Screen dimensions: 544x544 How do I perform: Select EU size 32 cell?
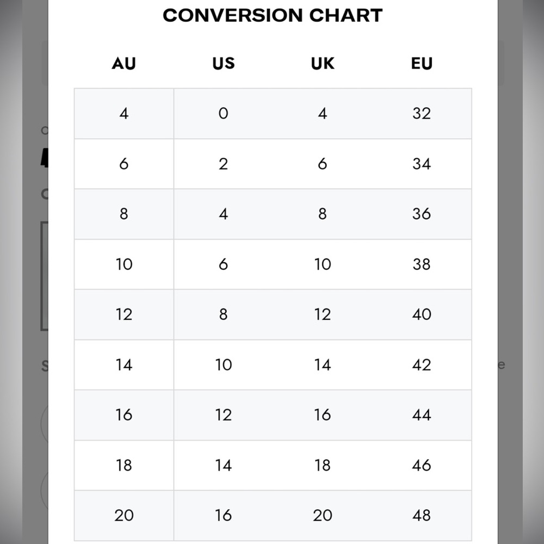click(x=422, y=114)
